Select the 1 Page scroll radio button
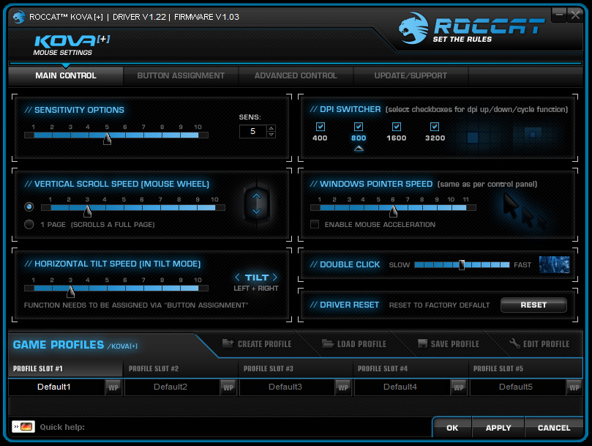Viewport: 592px width, 446px height. tap(29, 225)
